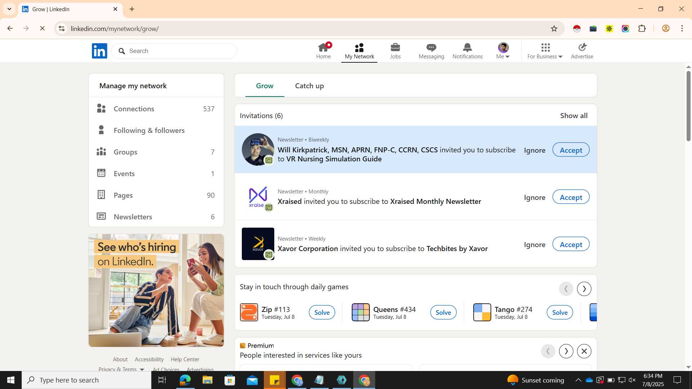692x389 pixels.
Task: Open the About footer link
Action: click(x=120, y=359)
